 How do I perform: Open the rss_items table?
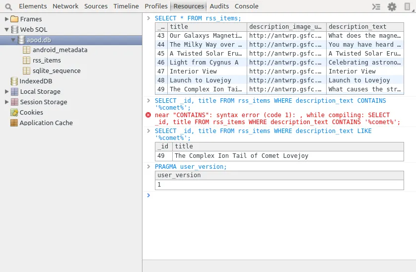pyautogui.click(x=47, y=60)
